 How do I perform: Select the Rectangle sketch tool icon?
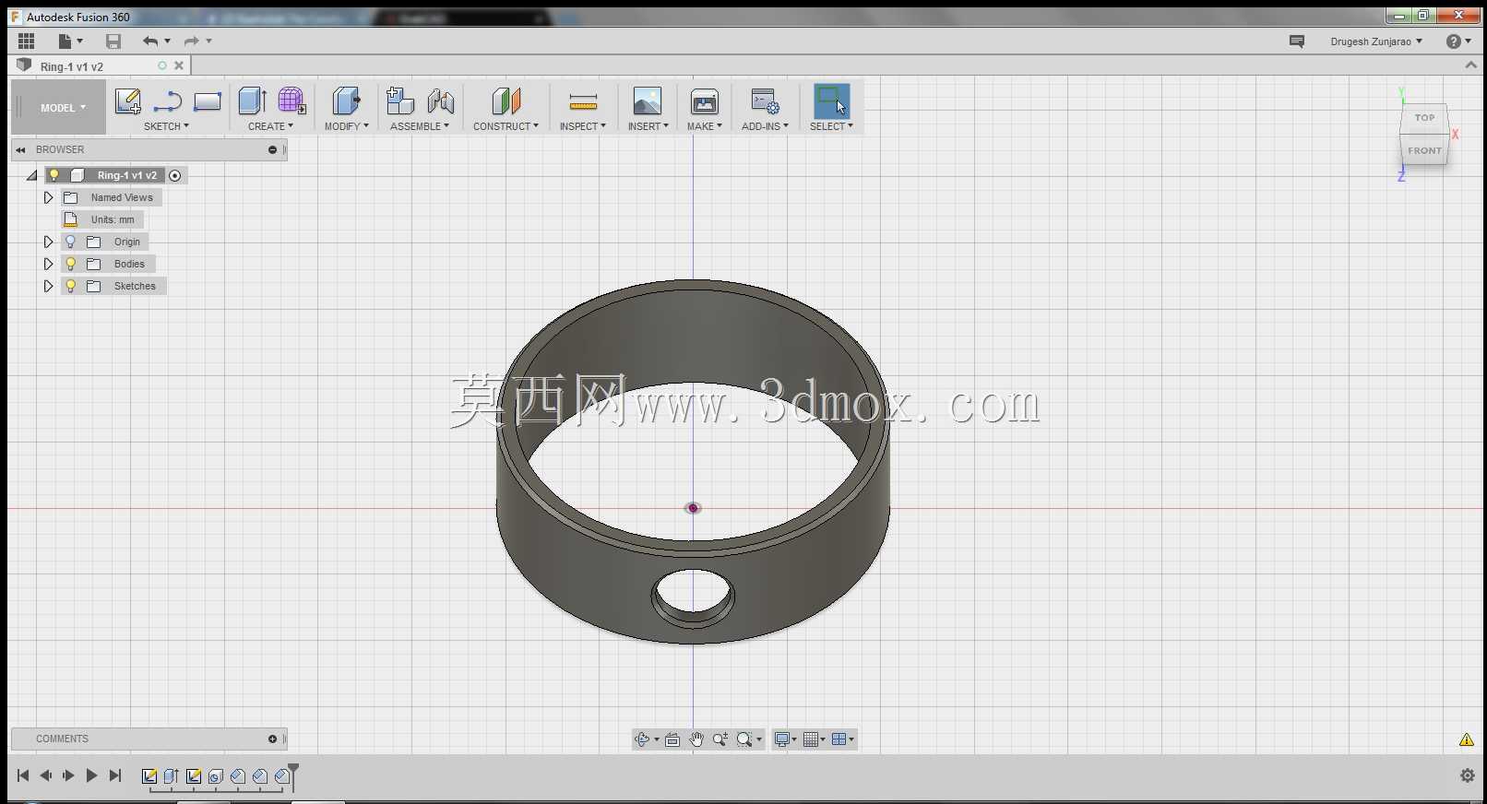[207, 101]
